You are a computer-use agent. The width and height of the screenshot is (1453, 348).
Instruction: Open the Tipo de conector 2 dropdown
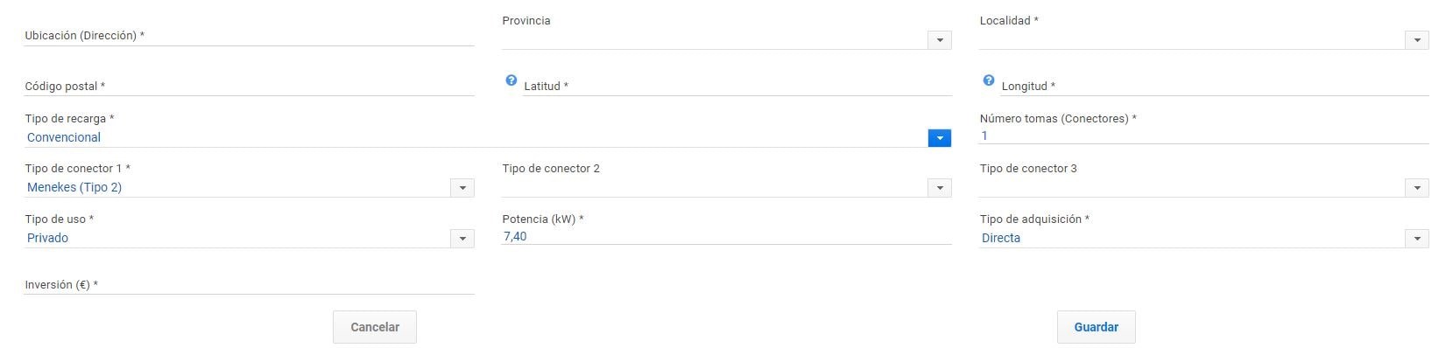click(x=939, y=188)
